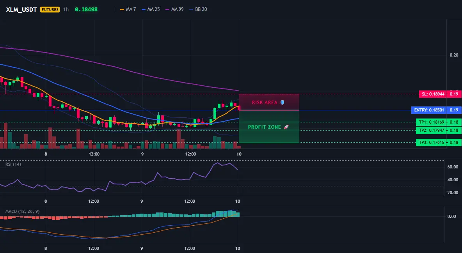Click the 0.19 tag beside the ENTRY label

coord(454,110)
